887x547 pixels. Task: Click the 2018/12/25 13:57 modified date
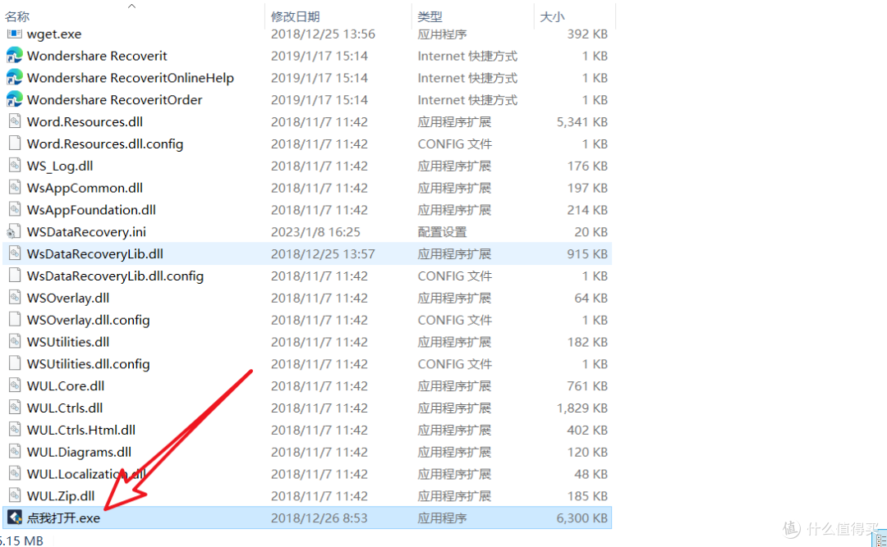coord(323,254)
